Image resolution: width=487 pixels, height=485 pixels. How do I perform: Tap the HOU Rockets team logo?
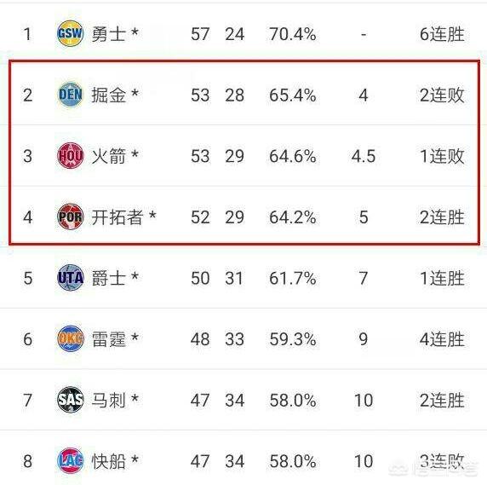tap(71, 155)
